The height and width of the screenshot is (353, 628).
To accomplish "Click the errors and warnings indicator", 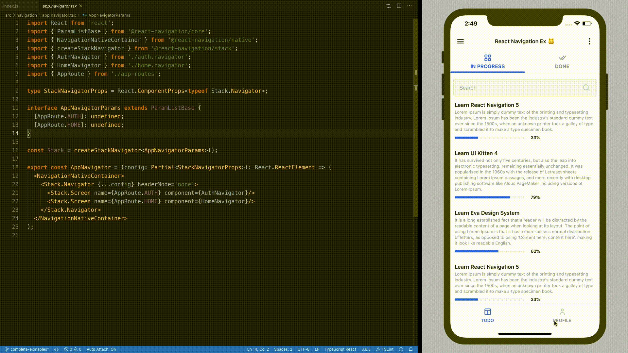I will (72, 349).
